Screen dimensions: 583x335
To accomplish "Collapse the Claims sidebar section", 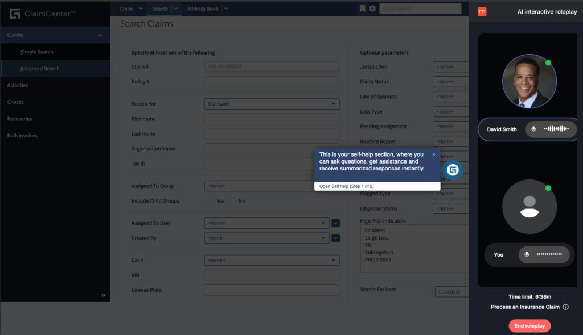I will tap(101, 35).
